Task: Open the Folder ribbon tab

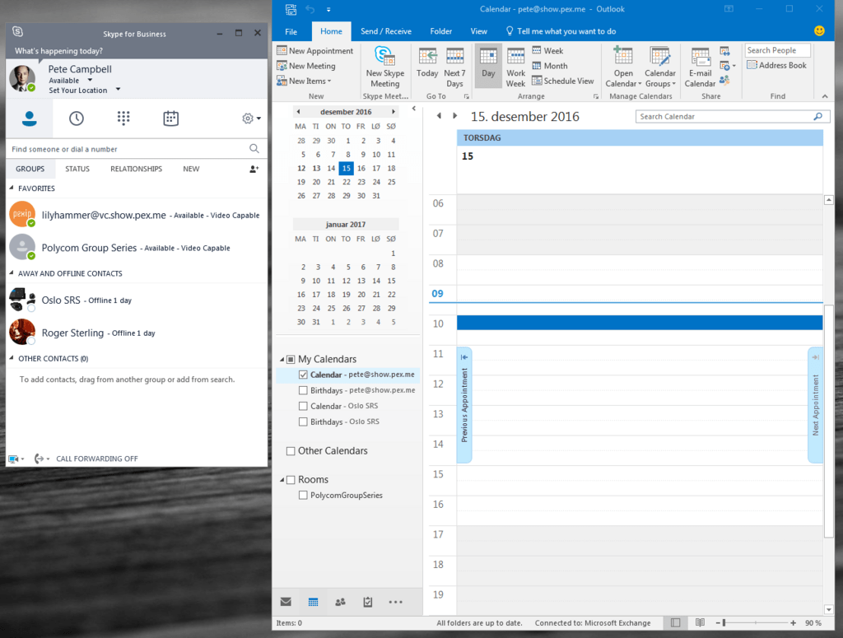Action: (441, 31)
